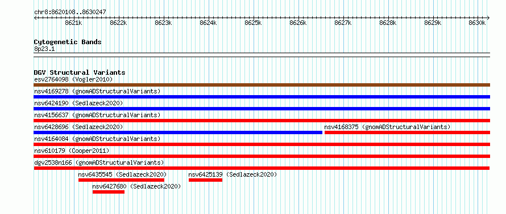Click the 8625k ruler tick
This screenshot has width=506, height=214.
[x=254, y=23]
